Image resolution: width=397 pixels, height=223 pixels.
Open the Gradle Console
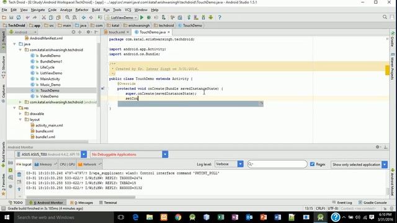tap(372, 203)
